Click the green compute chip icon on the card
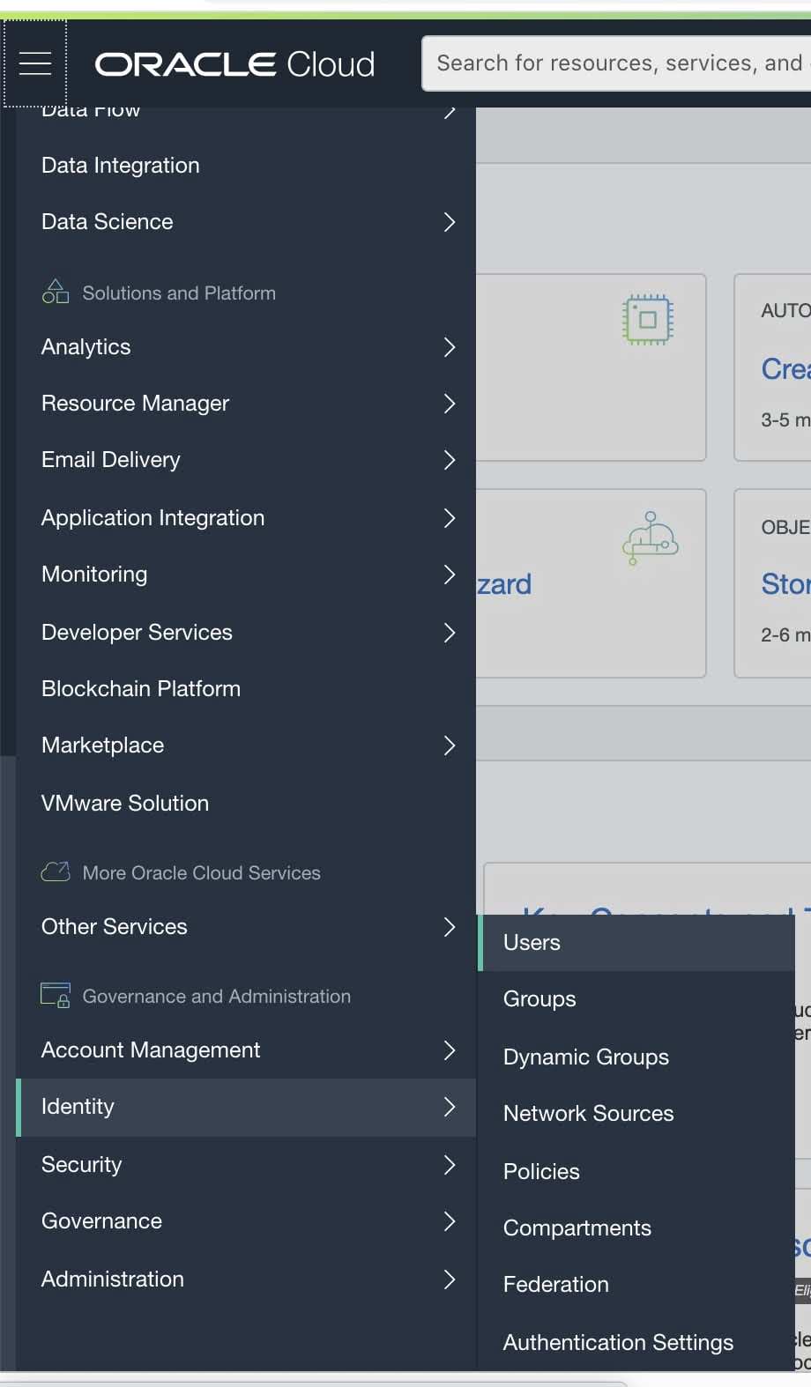The width and height of the screenshot is (811, 1387). pos(648,319)
